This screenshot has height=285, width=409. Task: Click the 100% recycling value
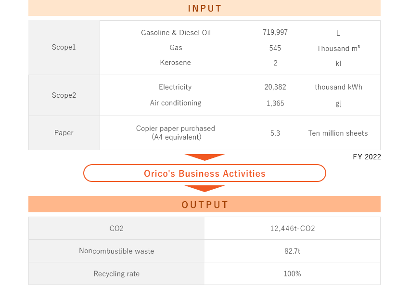(293, 274)
